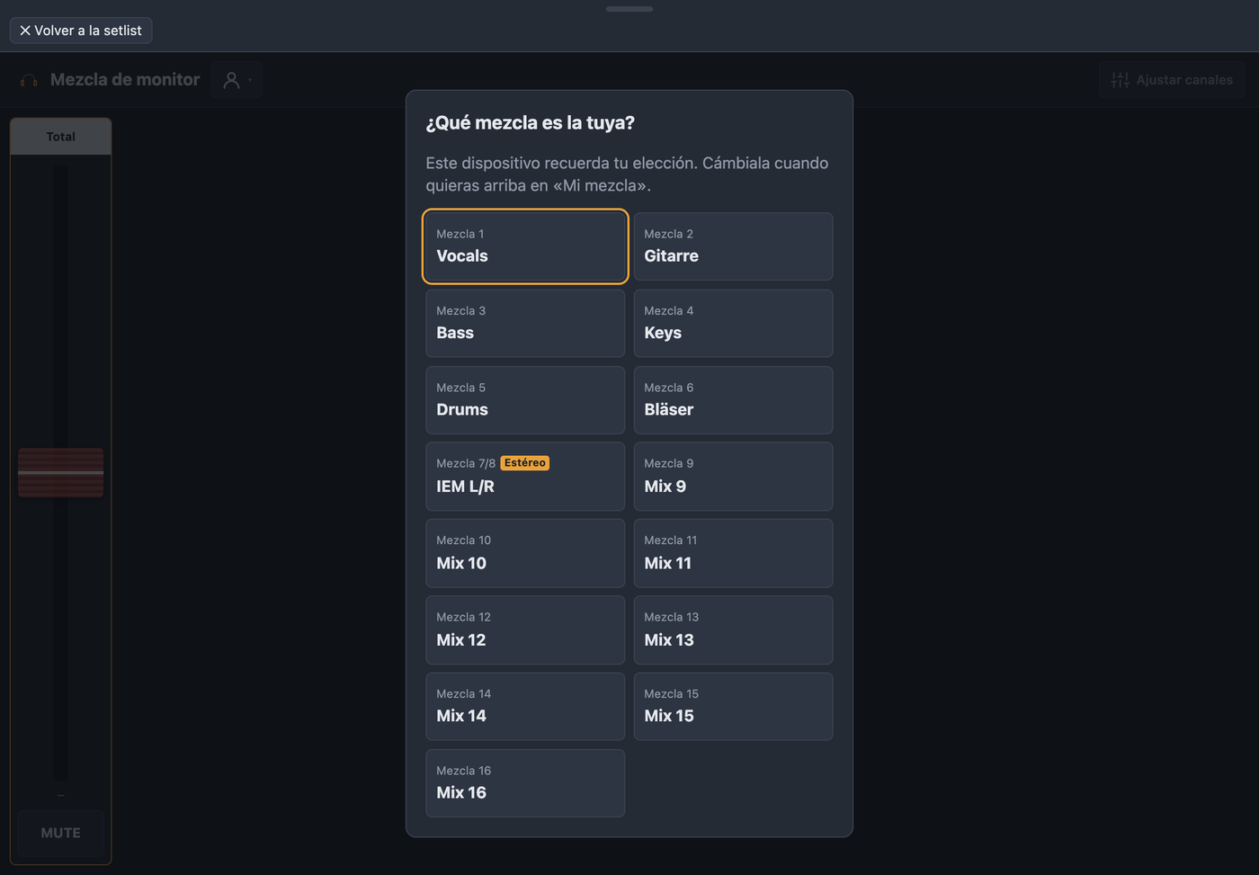Screen dimensions: 1259x875
Task: Toggle the MUTE button on Total channel
Action: coord(61,833)
